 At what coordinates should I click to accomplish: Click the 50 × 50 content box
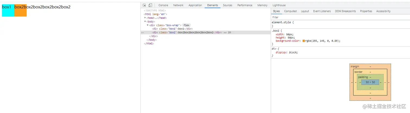(370, 82)
